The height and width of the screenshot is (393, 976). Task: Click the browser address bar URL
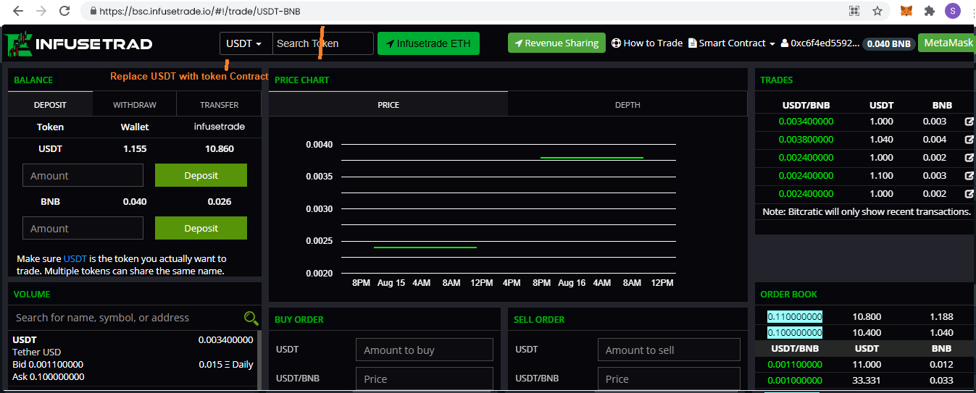click(201, 12)
